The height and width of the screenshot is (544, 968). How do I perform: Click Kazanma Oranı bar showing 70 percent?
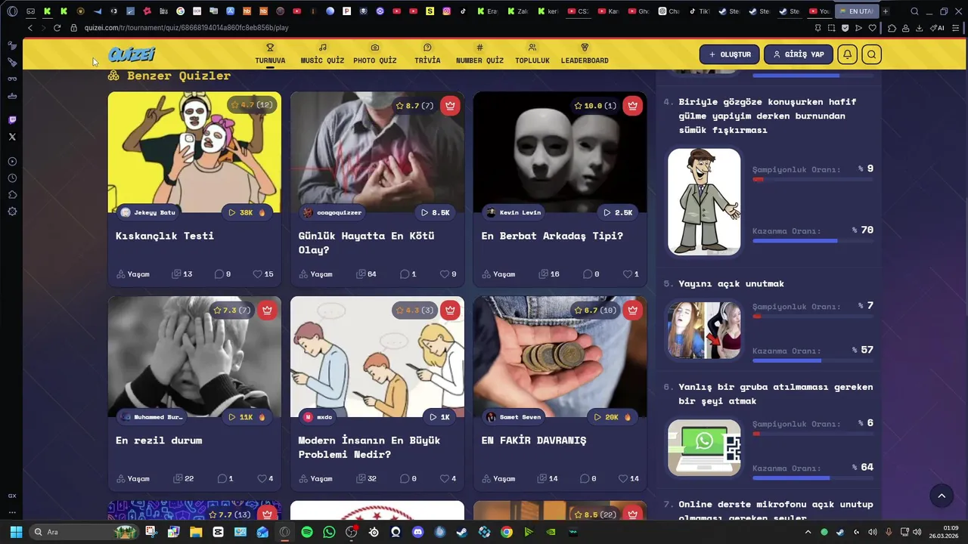point(813,241)
